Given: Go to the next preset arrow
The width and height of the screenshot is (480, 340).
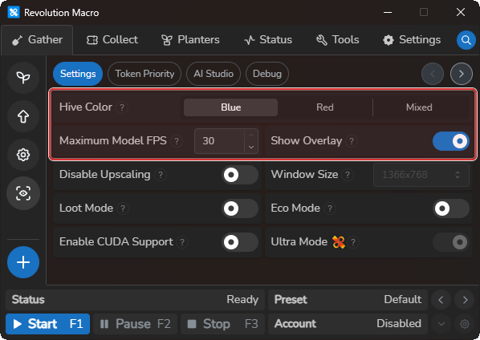Looking at the screenshot, I should (465, 300).
